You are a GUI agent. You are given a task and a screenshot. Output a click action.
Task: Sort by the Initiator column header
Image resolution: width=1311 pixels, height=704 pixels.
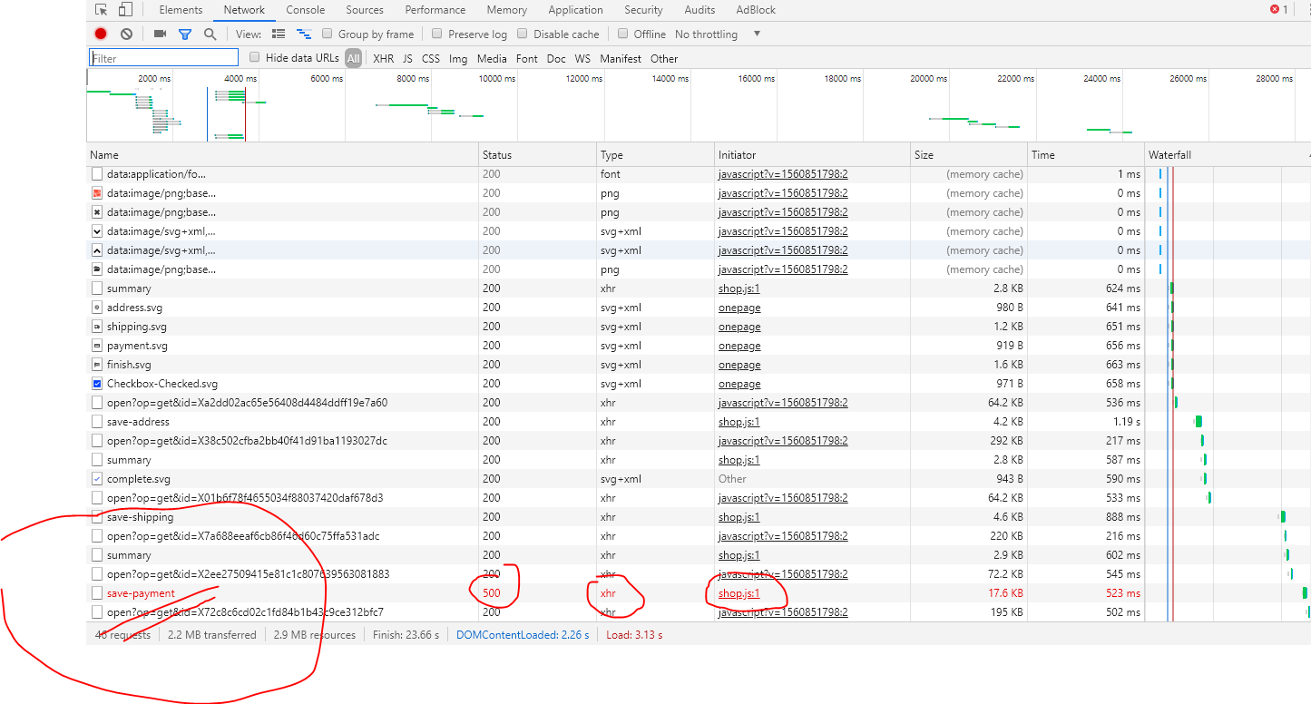pos(812,155)
